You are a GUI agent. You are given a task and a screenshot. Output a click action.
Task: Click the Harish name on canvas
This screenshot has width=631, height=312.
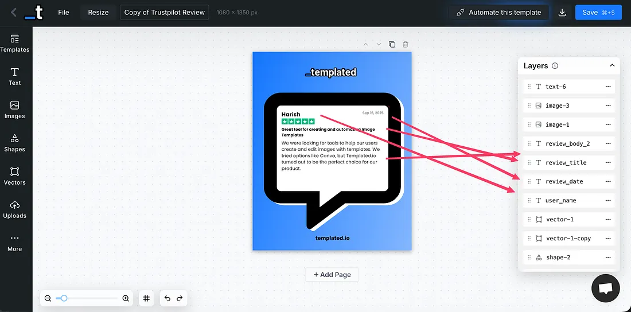point(291,114)
